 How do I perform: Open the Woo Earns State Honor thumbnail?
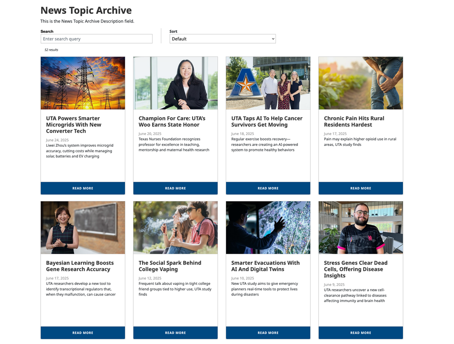176,83
